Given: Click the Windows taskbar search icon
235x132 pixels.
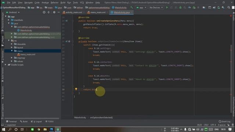Looking at the screenshot, I should [10, 129].
